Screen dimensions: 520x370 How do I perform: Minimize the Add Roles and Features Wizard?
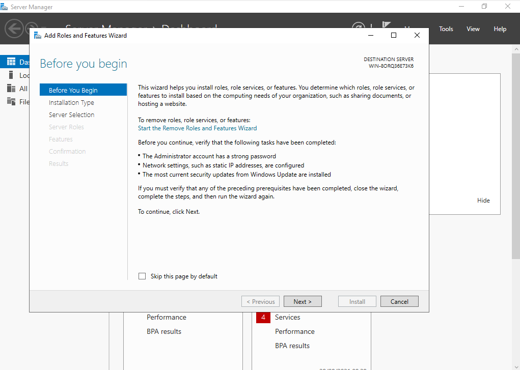pos(371,35)
